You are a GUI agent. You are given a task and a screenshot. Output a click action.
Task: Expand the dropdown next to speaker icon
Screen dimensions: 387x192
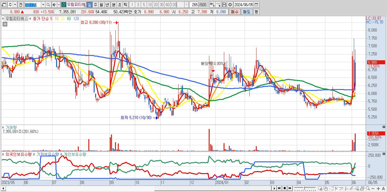pos(59,5)
